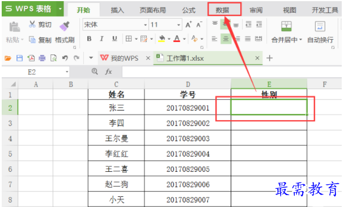Apply red font color A

click(177, 39)
